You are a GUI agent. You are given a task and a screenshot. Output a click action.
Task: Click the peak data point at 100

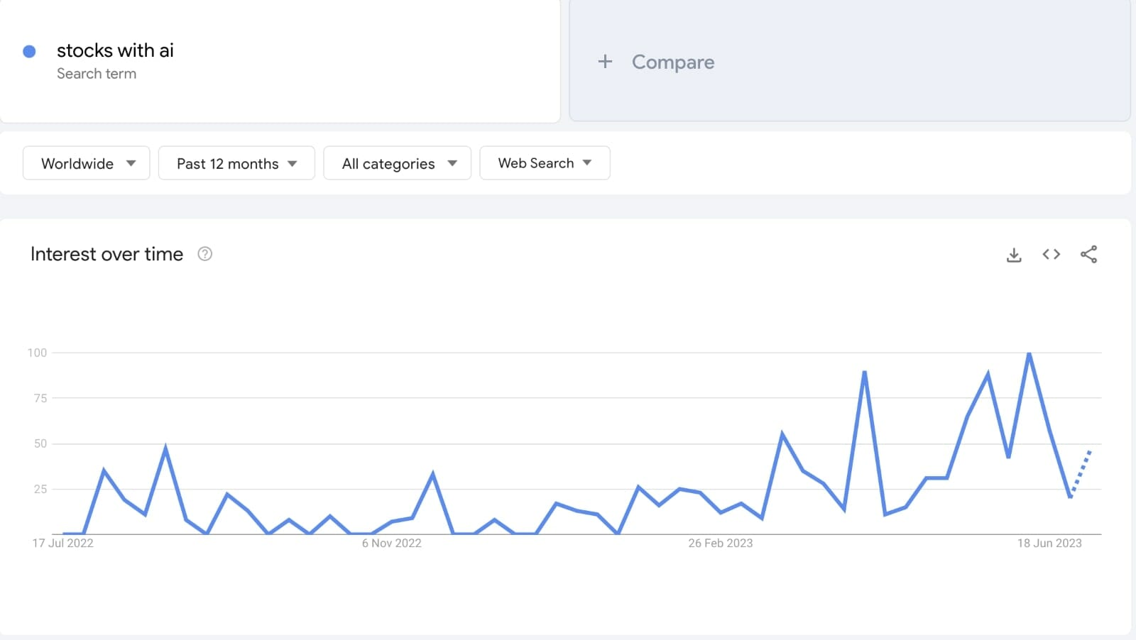pos(1029,353)
